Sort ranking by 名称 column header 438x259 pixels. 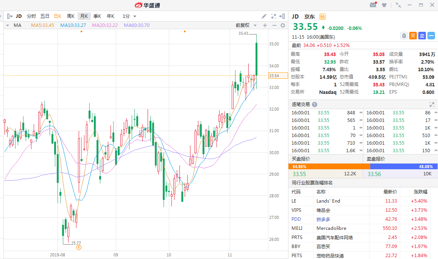[321, 192]
